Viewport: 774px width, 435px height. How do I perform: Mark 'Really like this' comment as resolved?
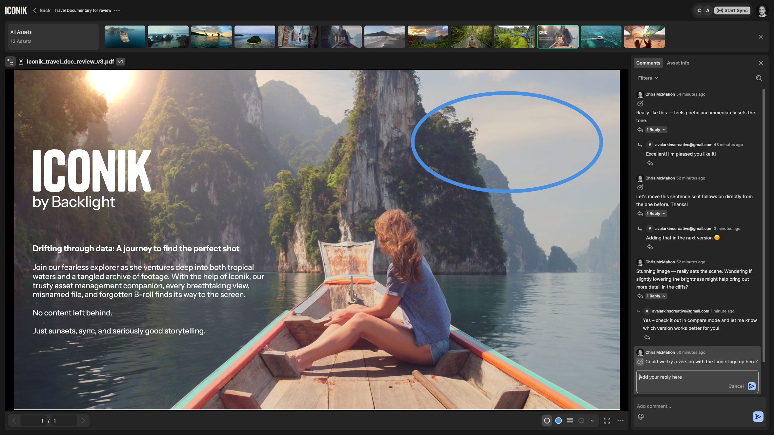pos(640,104)
